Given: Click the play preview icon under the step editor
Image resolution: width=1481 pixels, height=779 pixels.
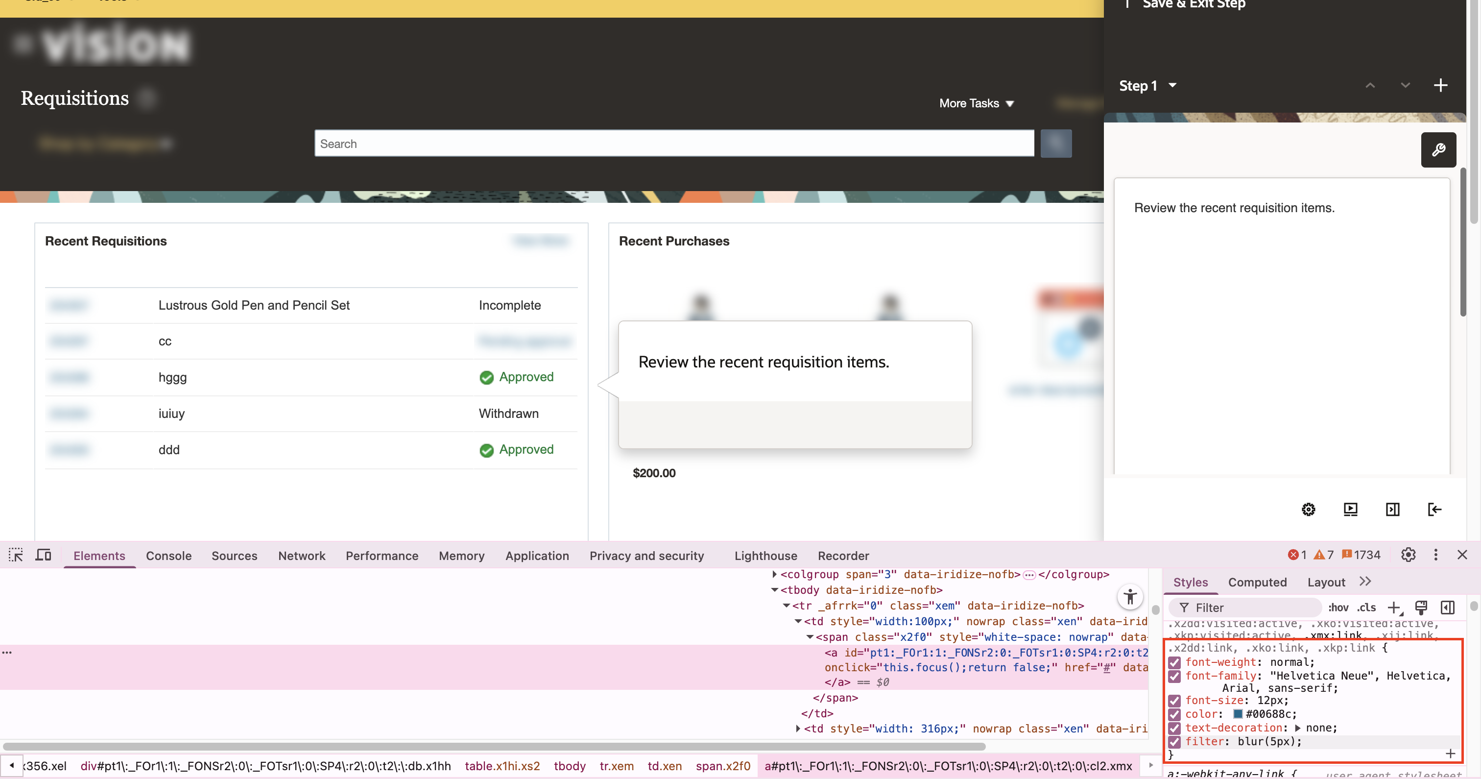Looking at the screenshot, I should pyautogui.click(x=1350, y=509).
